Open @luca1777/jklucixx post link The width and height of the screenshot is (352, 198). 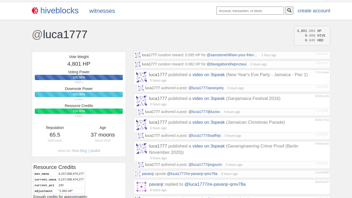click(x=204, y=112)
